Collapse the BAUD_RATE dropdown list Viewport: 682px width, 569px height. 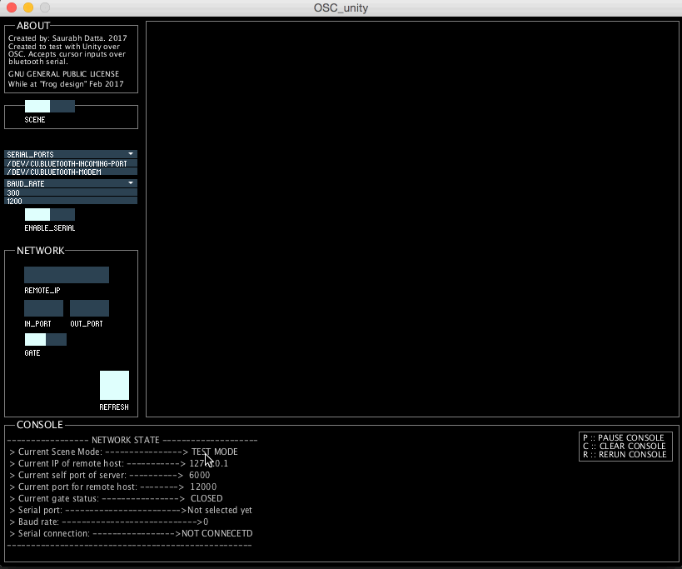71,183
